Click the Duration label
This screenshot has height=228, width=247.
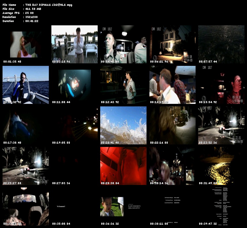[x=8, y=21]
